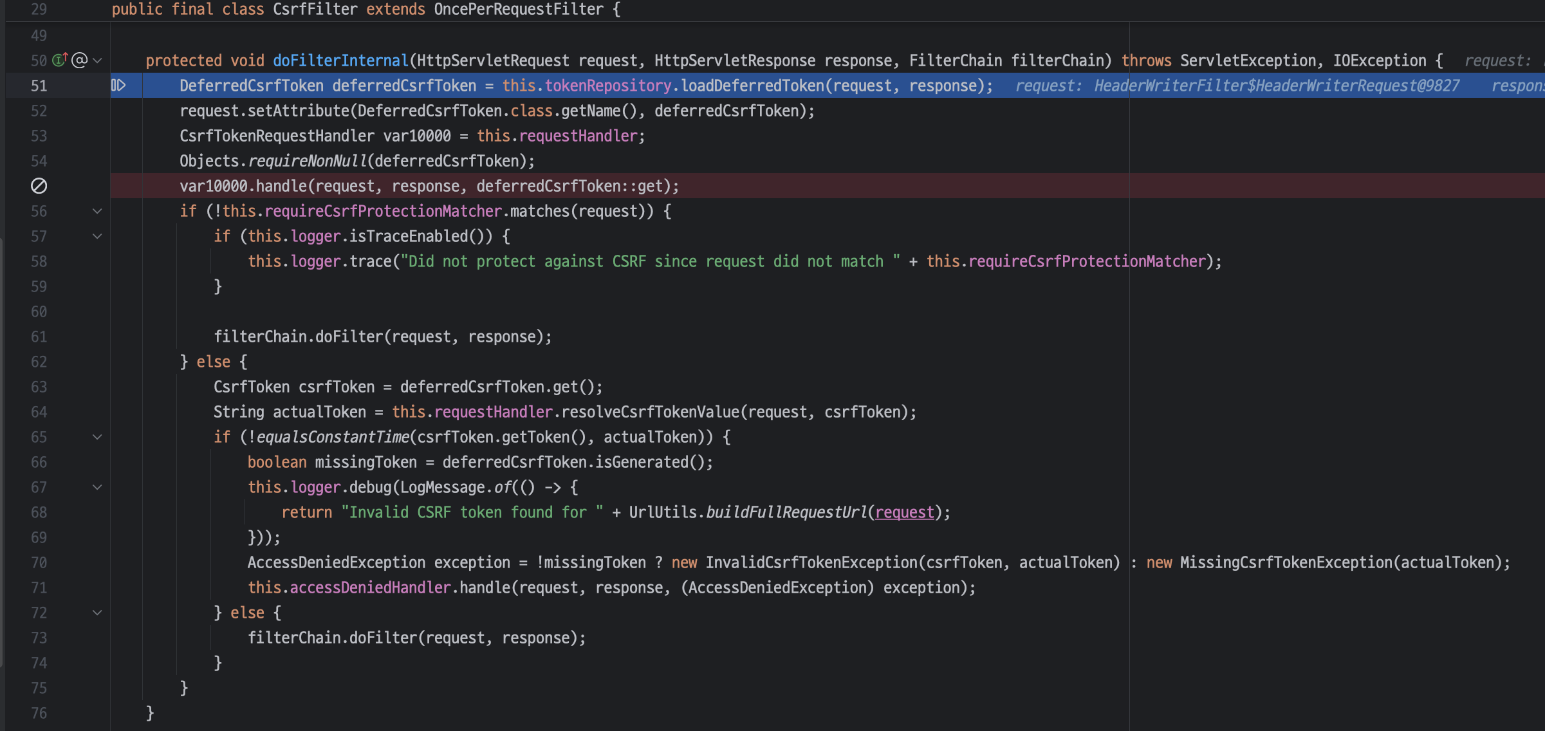
Task: Click line number 52 to add a breakpoint
Action: (39, 111)
